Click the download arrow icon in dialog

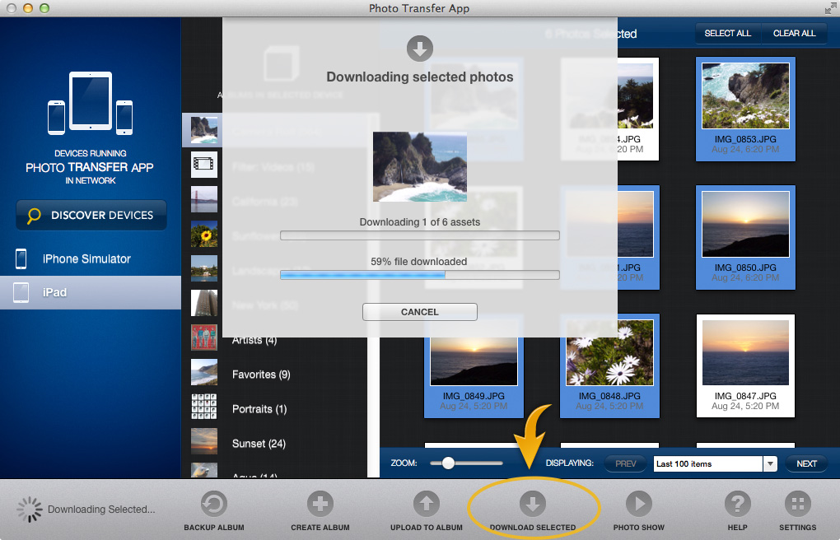(419, 49)
